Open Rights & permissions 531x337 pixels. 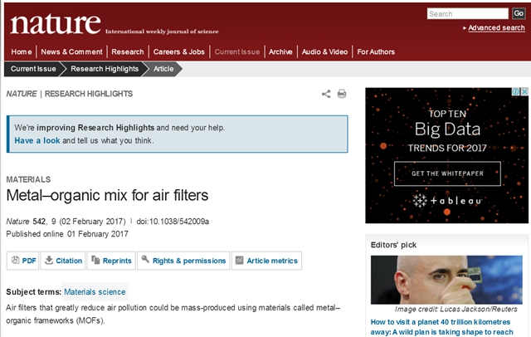183,261
